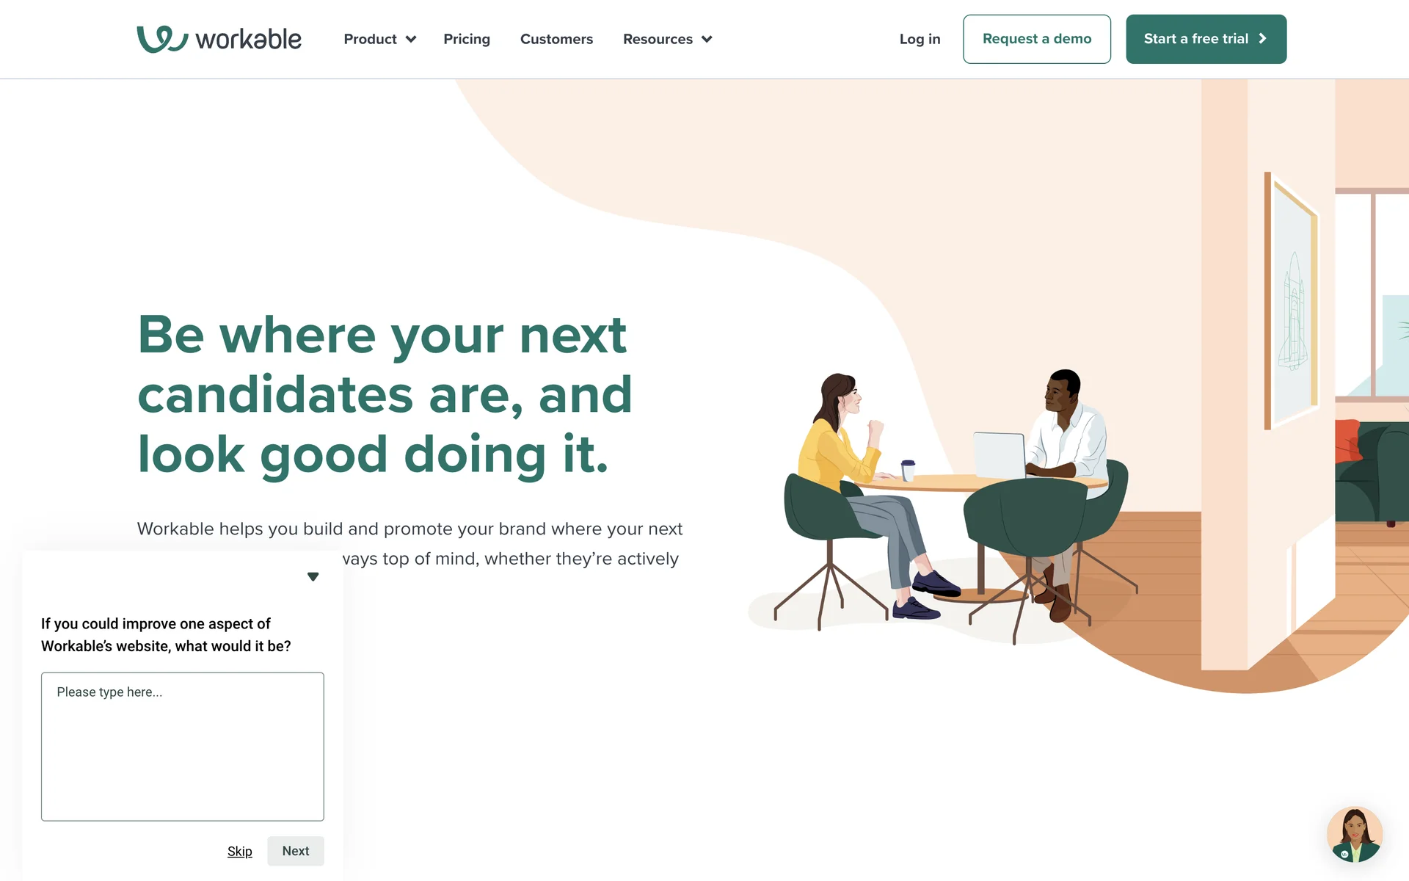Click the arrow on Start a free trial
The height and width of the screenshot is (881, 1409).
[x=1262, y=39]
